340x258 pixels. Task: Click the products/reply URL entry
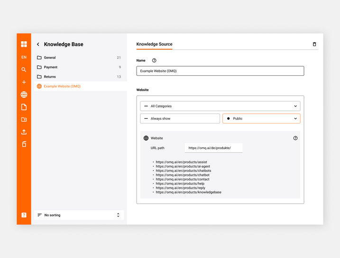point(180,188)
